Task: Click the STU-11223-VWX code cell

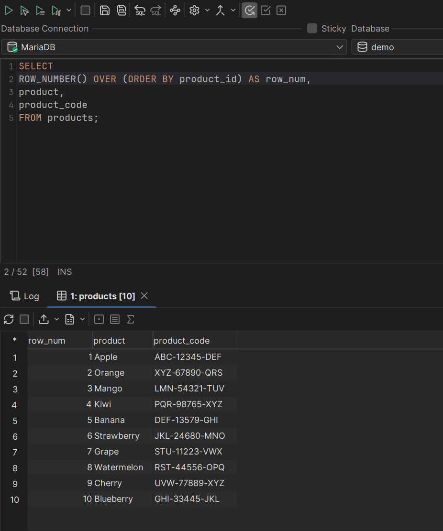Action: 195,451
